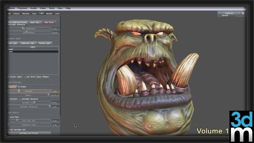Click the plus icon beside Cameras

(x=239, y=13)
